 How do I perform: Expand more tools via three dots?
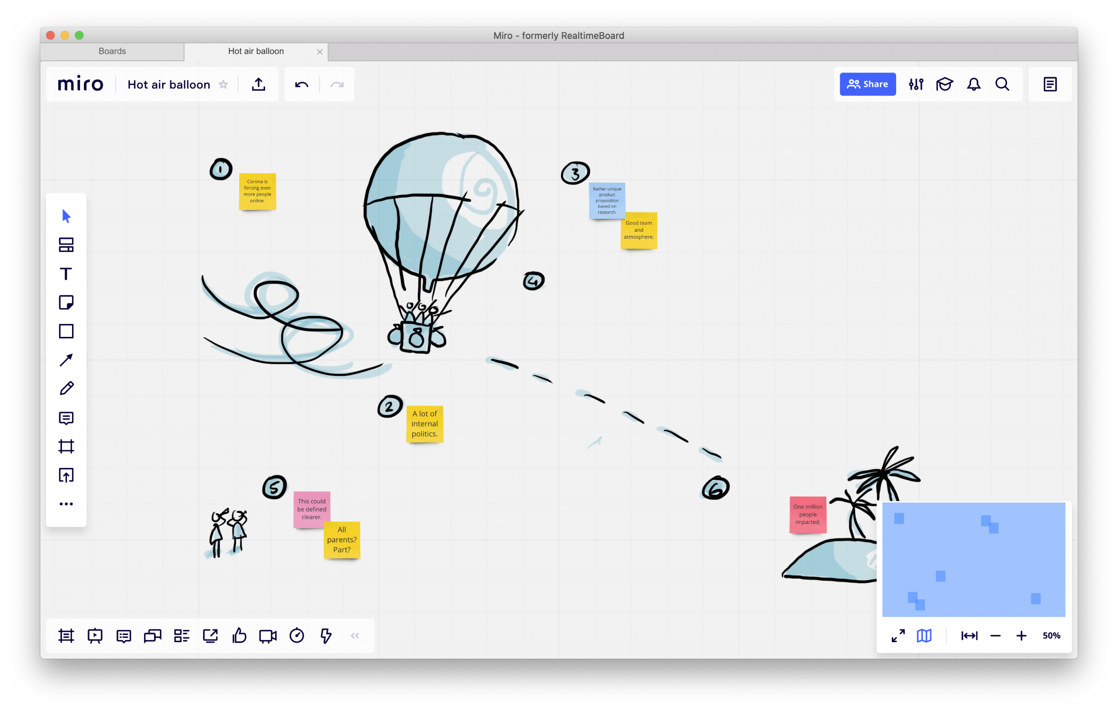point(66,504)
